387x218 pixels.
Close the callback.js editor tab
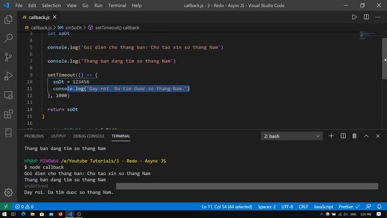pos(54,17)
